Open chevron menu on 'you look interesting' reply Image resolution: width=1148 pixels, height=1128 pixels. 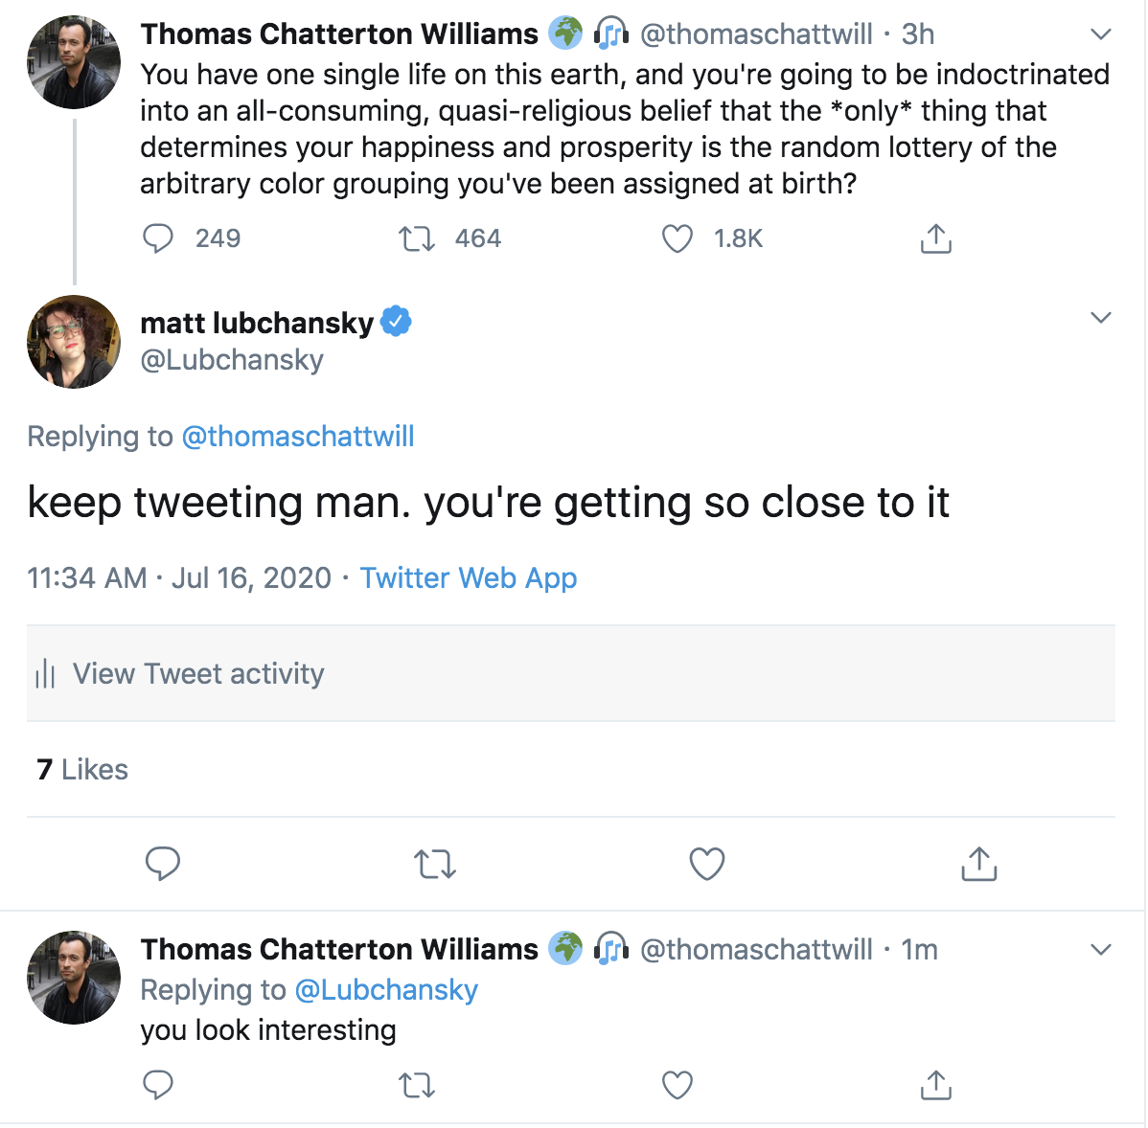(1101, 950)
